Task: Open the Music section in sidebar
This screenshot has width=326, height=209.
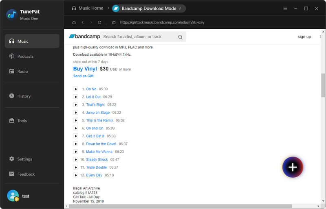Action: [x=32, y=41]
